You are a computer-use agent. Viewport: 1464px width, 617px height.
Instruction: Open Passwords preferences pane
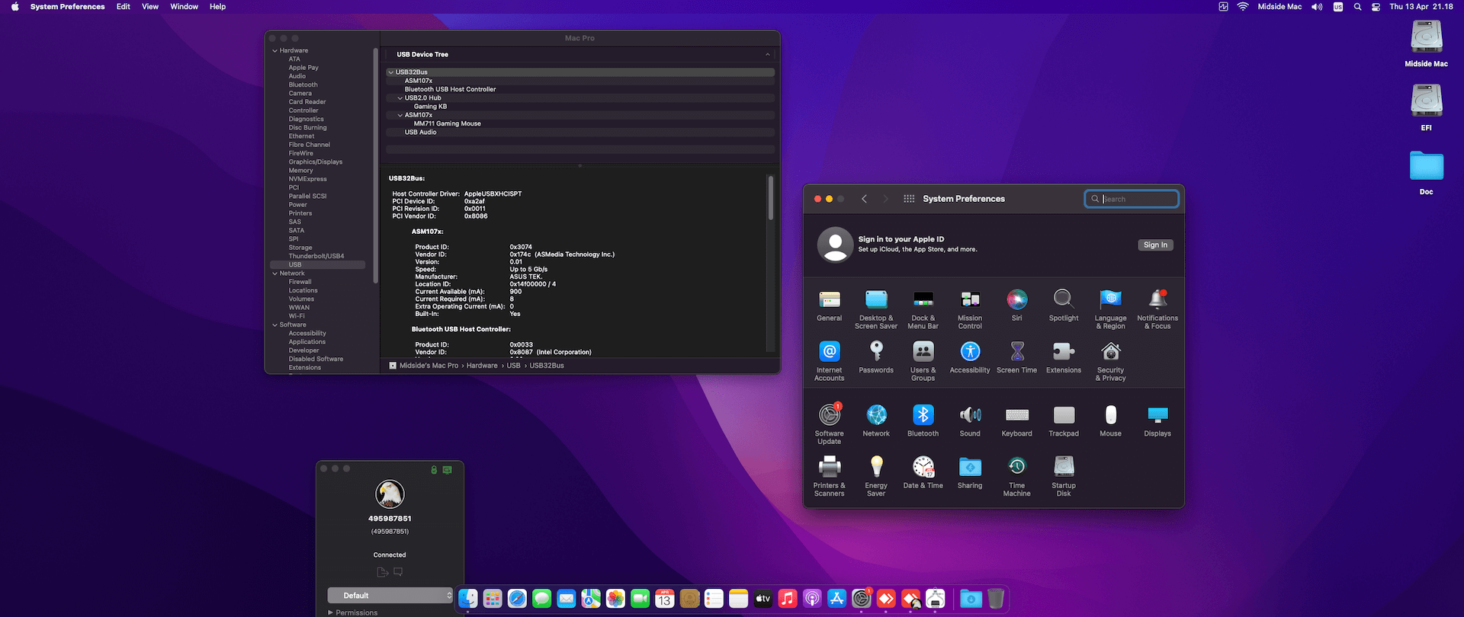(876, 356)
